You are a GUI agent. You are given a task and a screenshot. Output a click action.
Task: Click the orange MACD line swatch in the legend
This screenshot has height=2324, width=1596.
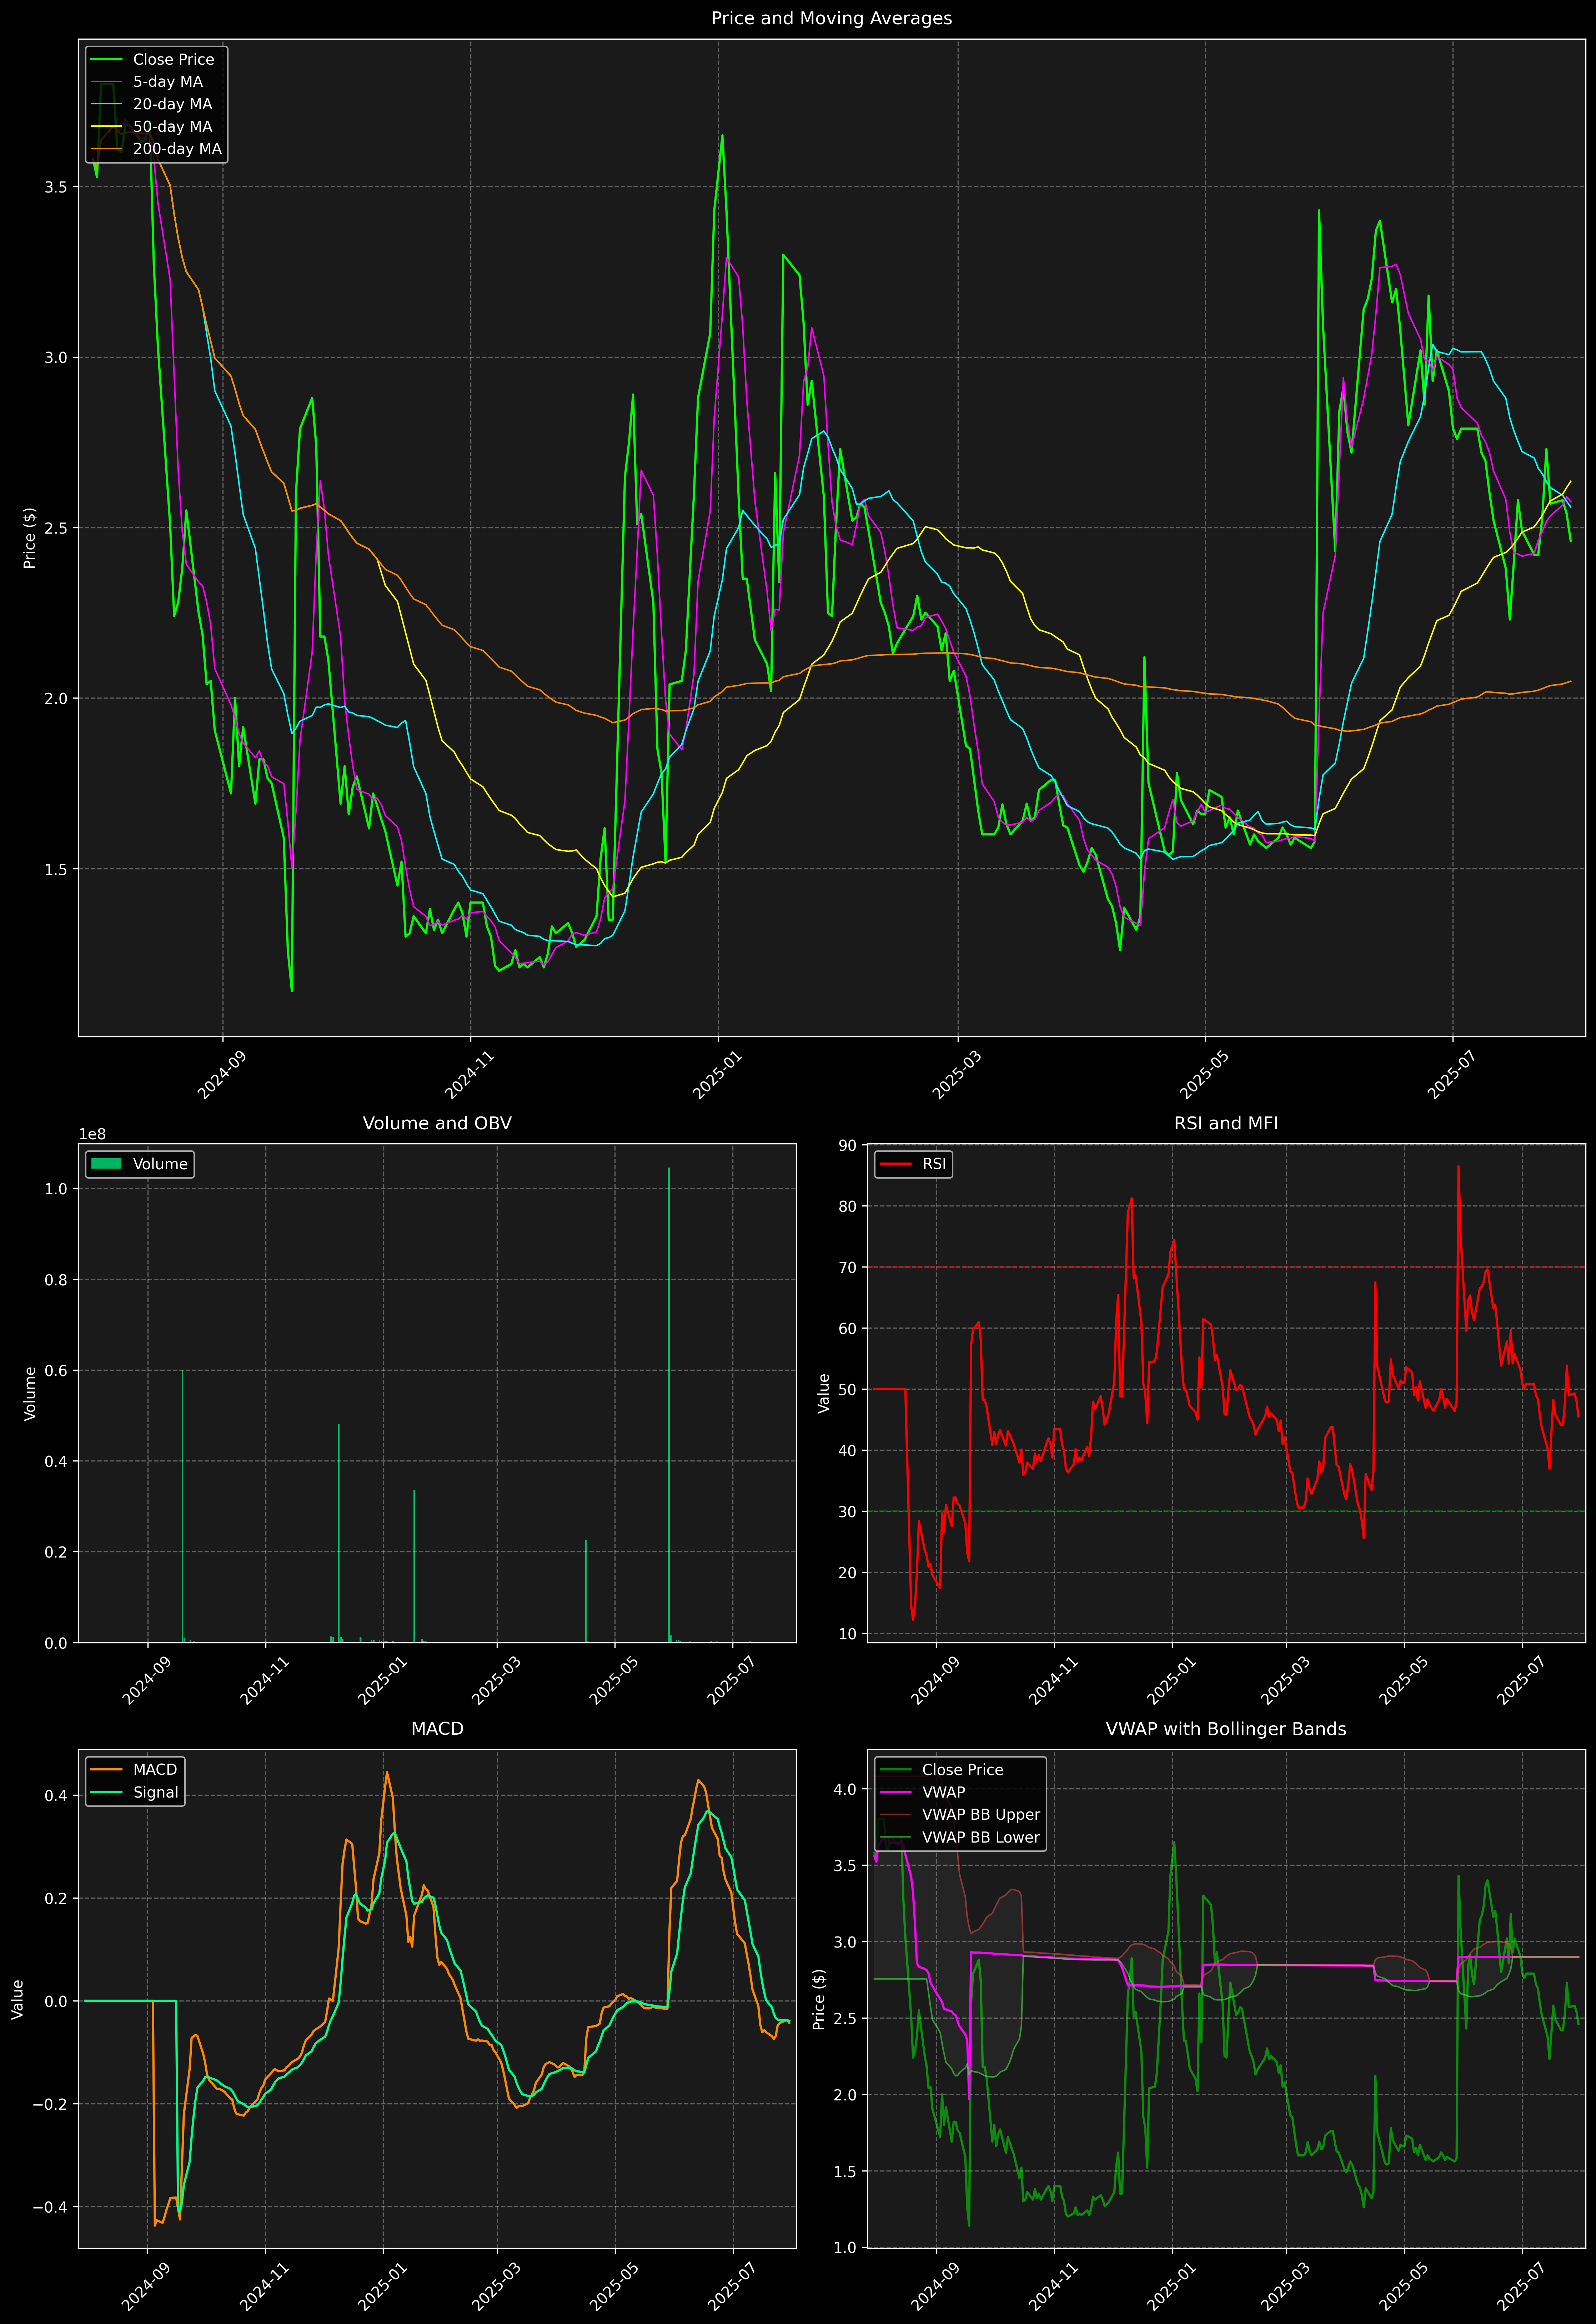pos(106,1770)
